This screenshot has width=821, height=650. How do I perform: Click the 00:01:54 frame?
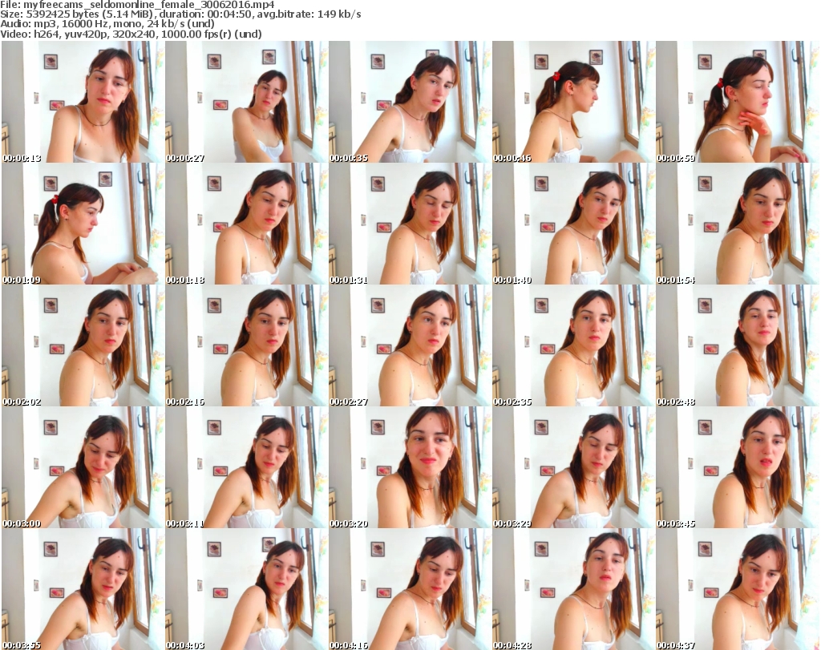(x=737, y=224)
